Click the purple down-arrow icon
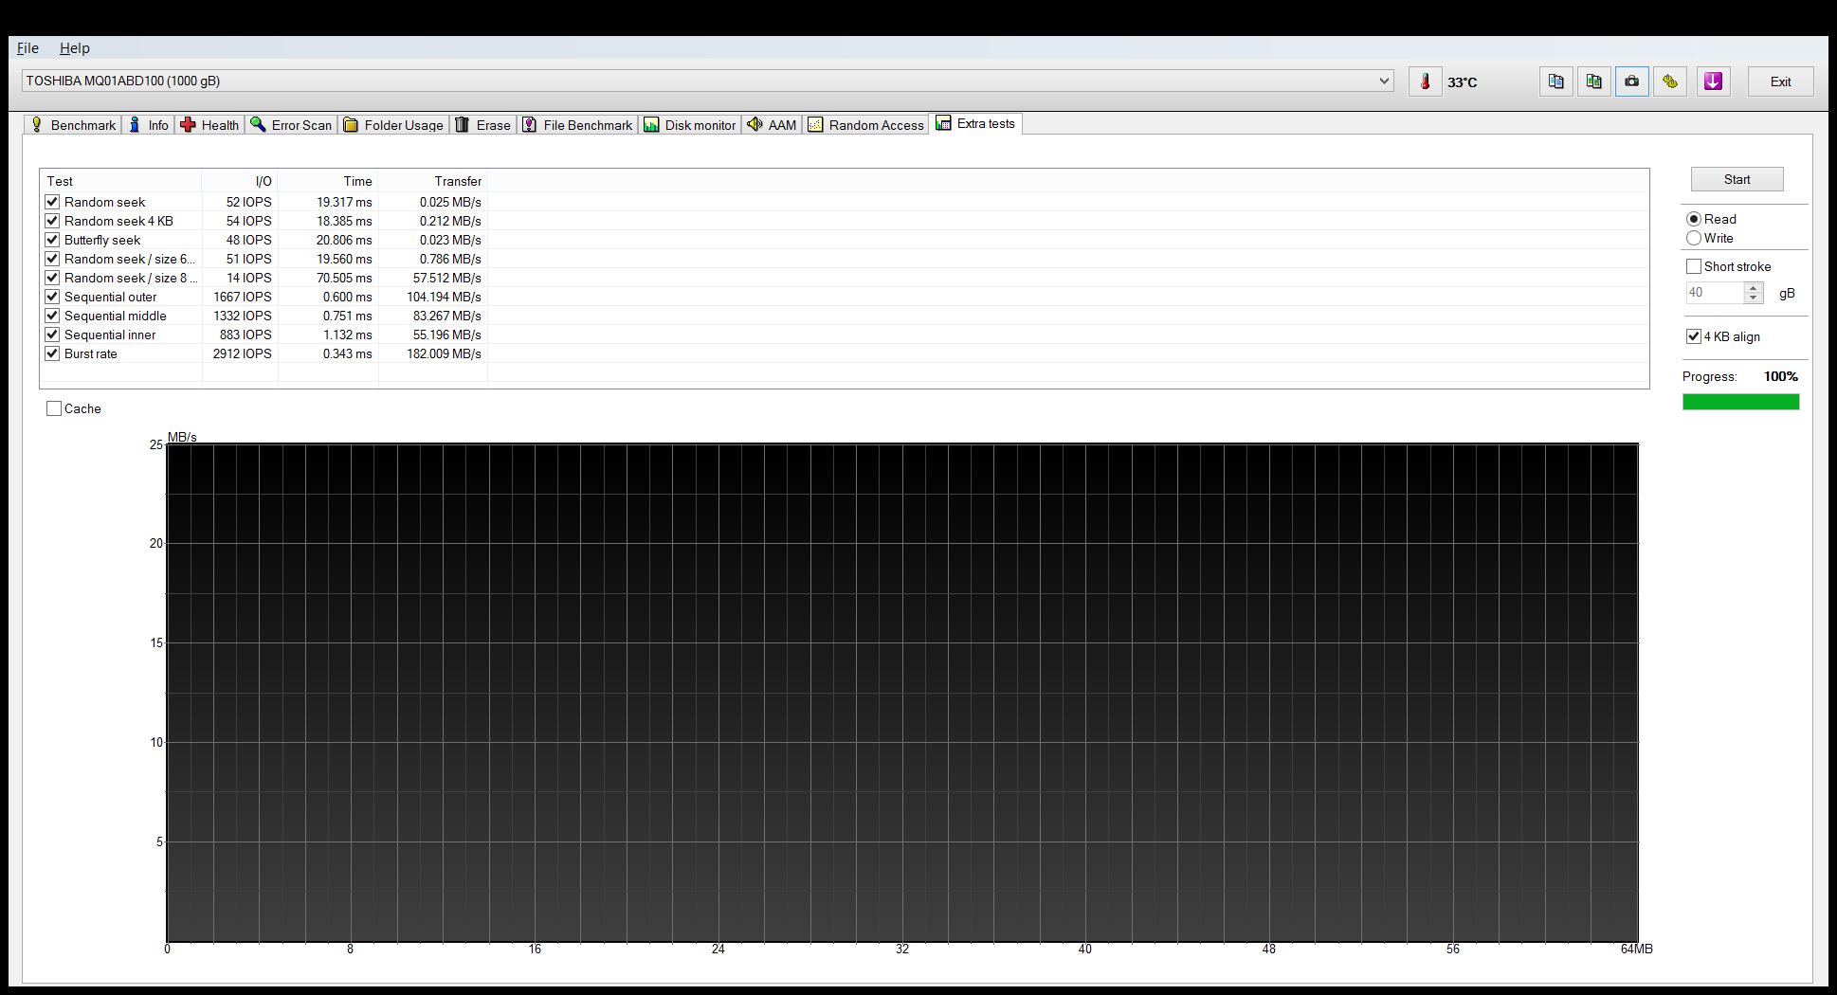The height and width of the screenshot is (995, 1837). tap(1713, 81)
